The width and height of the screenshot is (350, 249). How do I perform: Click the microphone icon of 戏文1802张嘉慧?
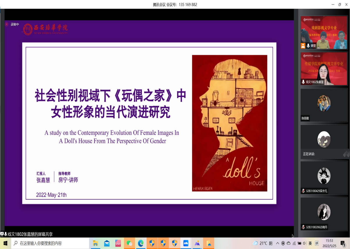(x=303, y=82)
